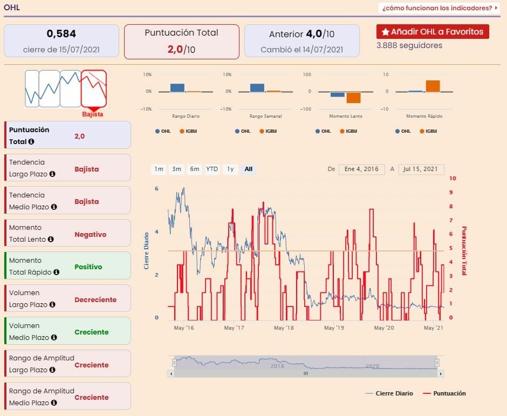This screenshot has height=416, width=507.
Task: Toggle IGBM series in Rango Semanal legend
Action: coord(269,131)
